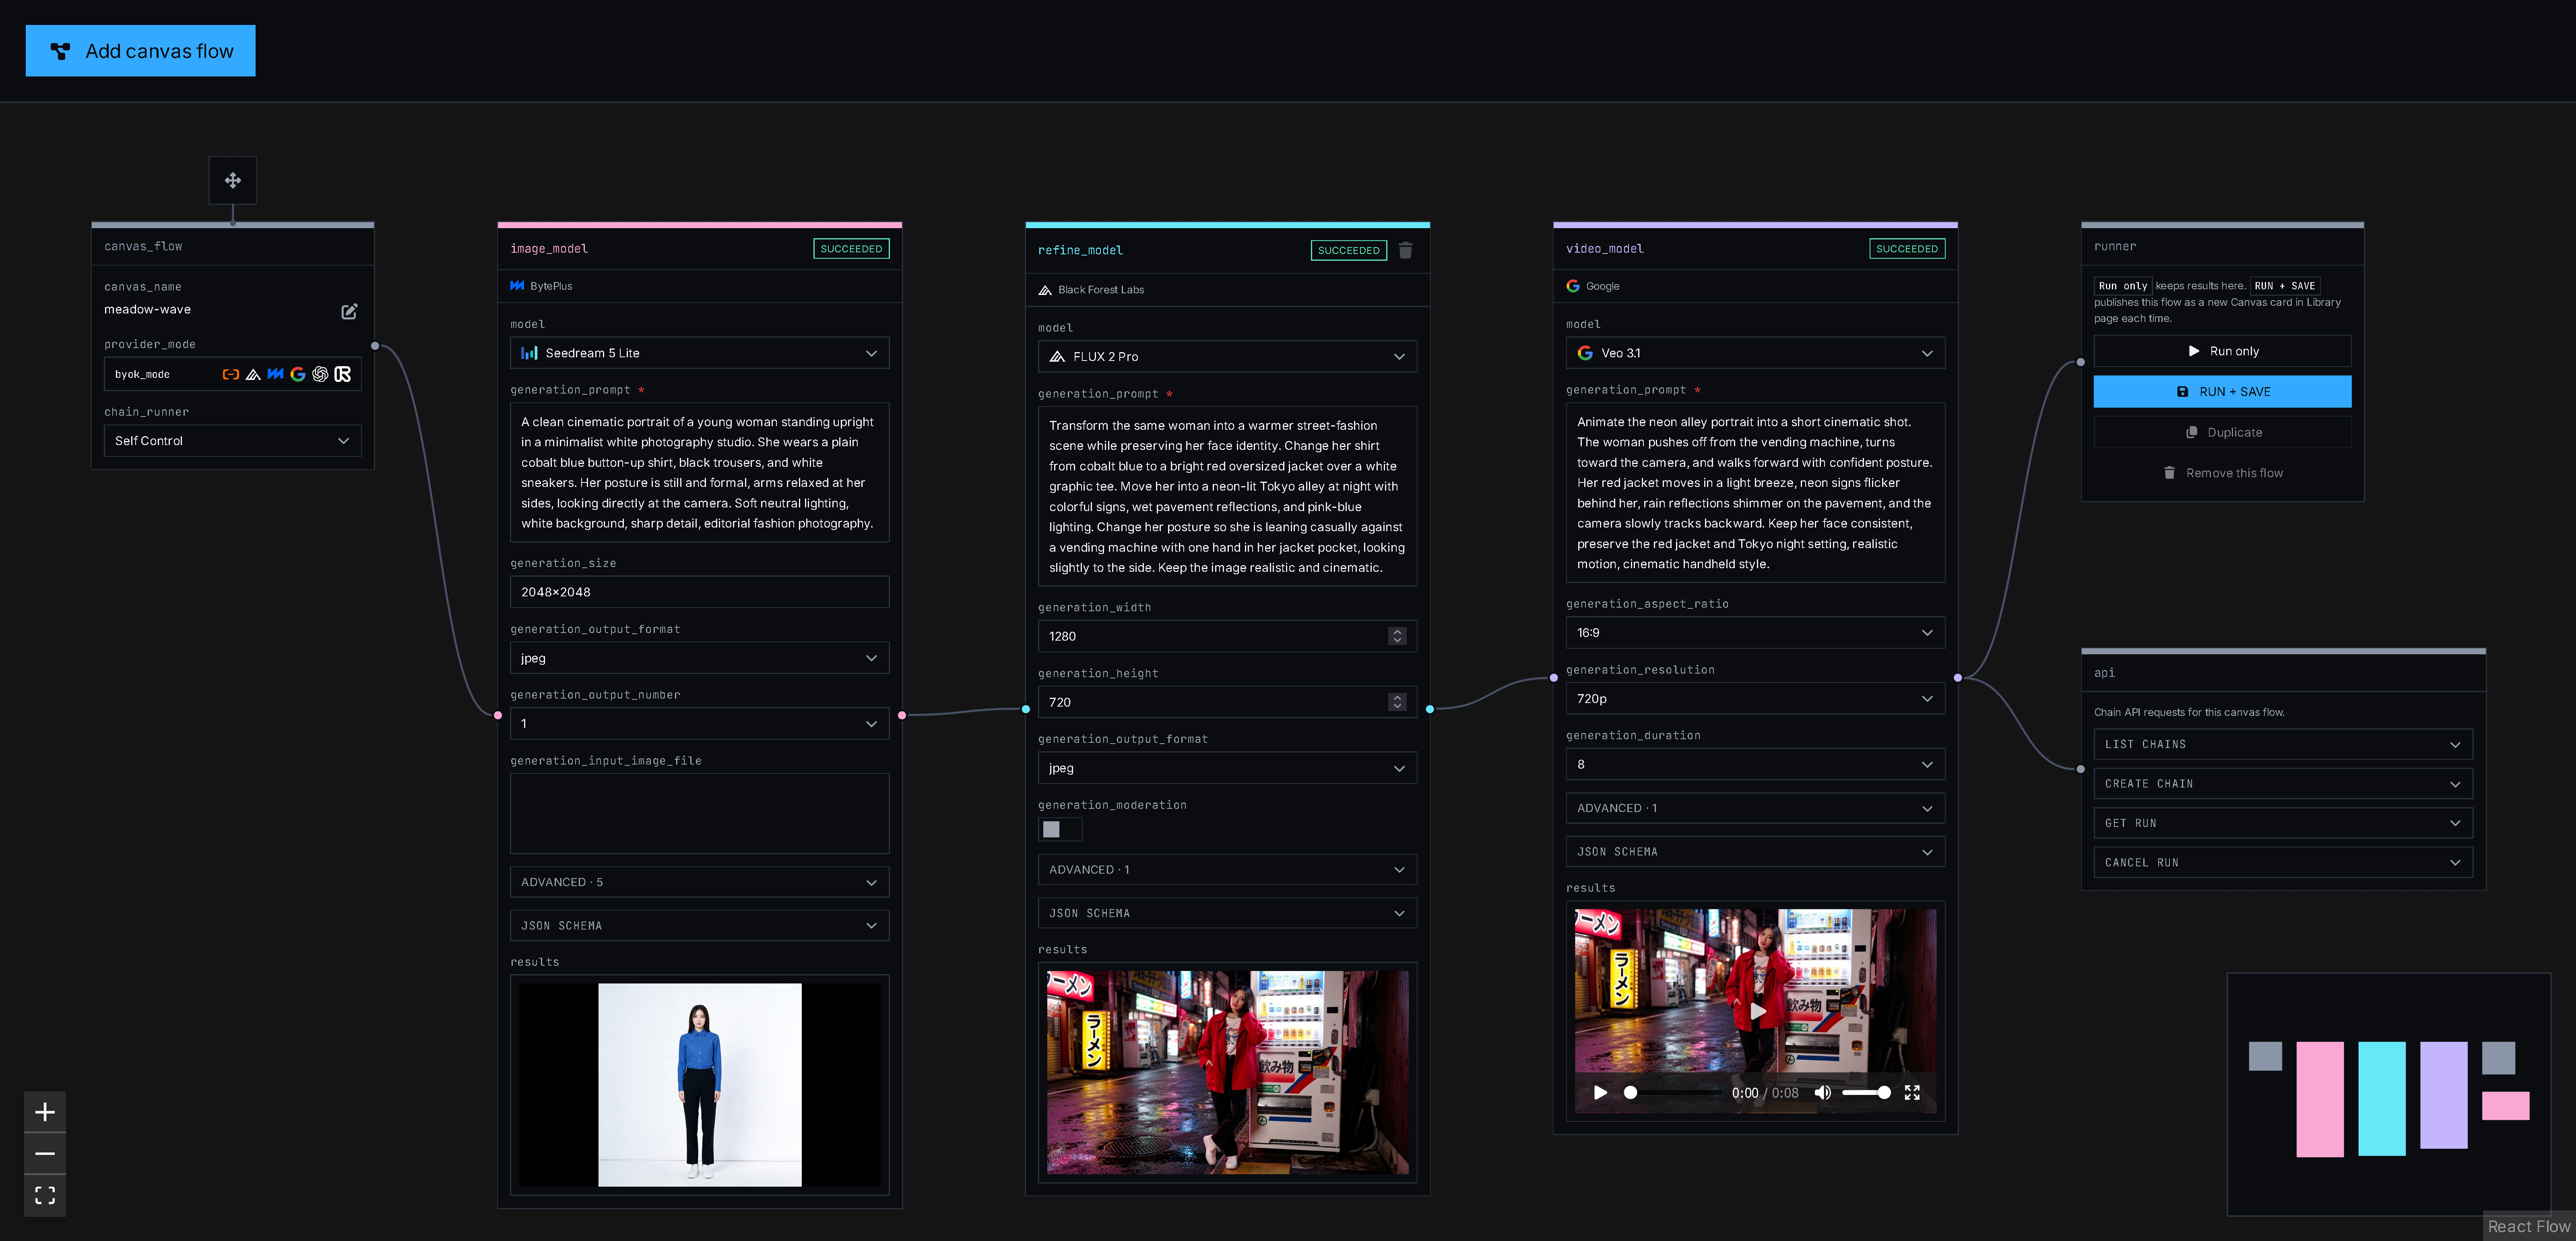Expand JSON SCHEMA in image_model

click(x=700, y=926)
